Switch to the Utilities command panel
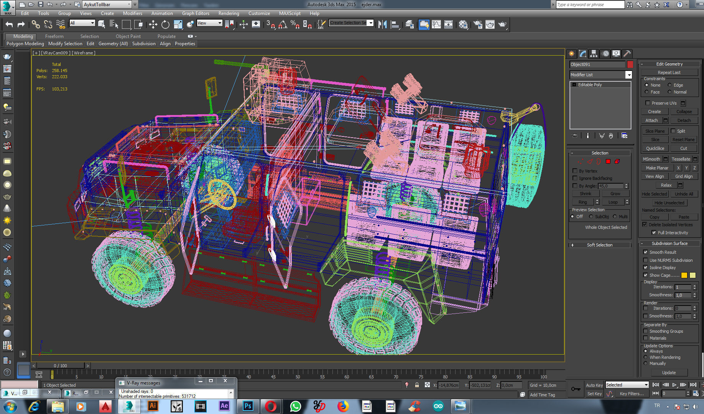Image resolution: width=704 pixels, height=414 pixels. coord(627,54)
